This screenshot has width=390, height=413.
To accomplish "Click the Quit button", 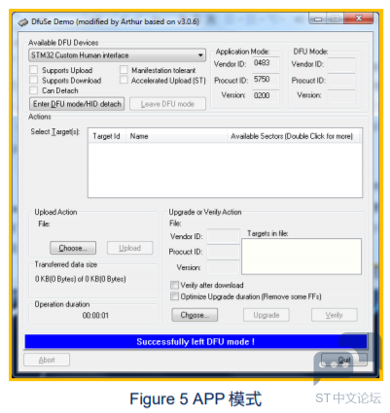I will point(344,360).
